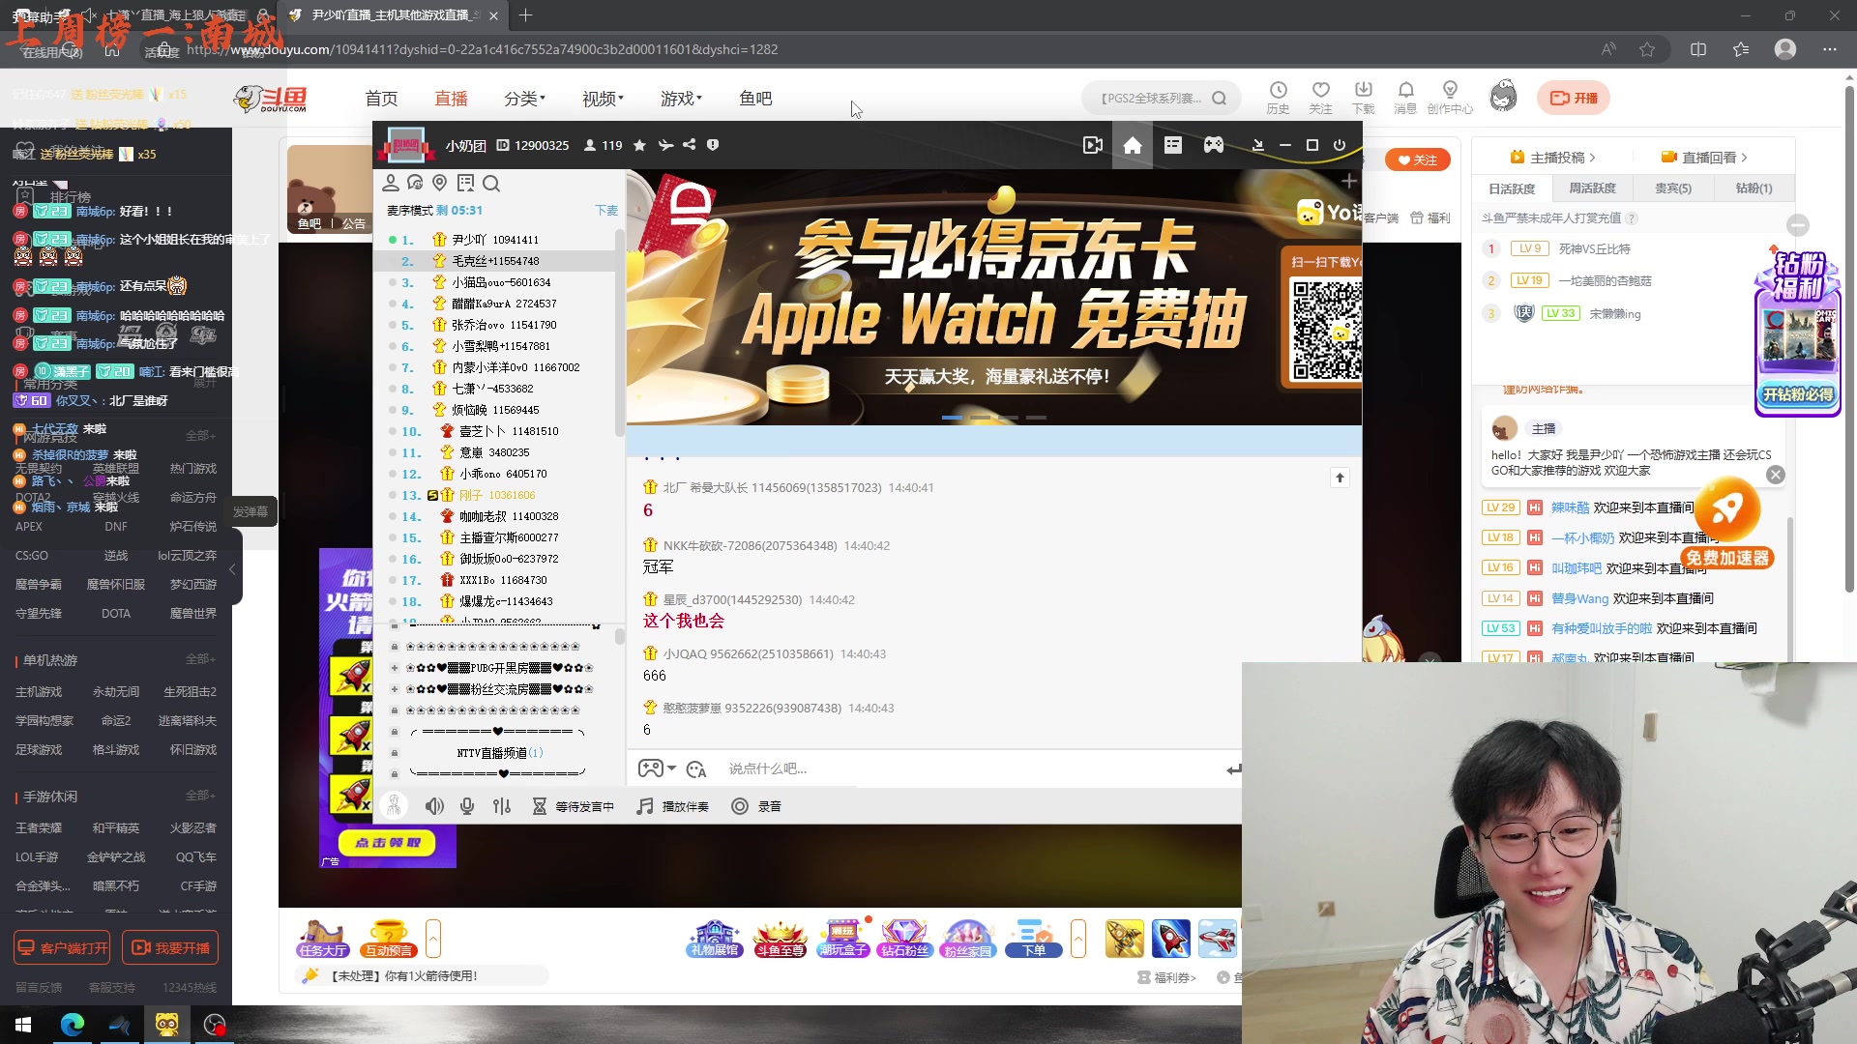Click the red 关注 follow button

tap(1418, 160)
